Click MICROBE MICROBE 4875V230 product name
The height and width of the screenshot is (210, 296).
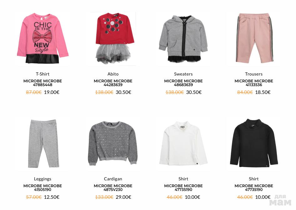click(x=113, y=188)
